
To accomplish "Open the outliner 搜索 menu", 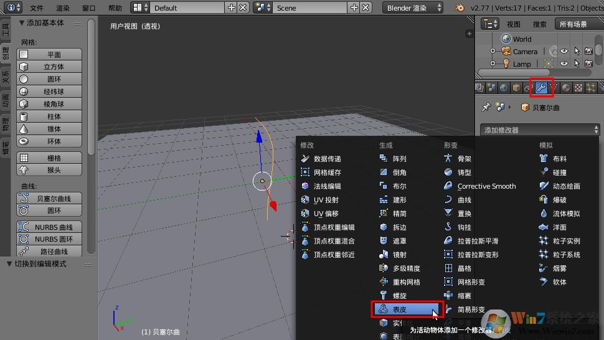I will pos(540,24).
